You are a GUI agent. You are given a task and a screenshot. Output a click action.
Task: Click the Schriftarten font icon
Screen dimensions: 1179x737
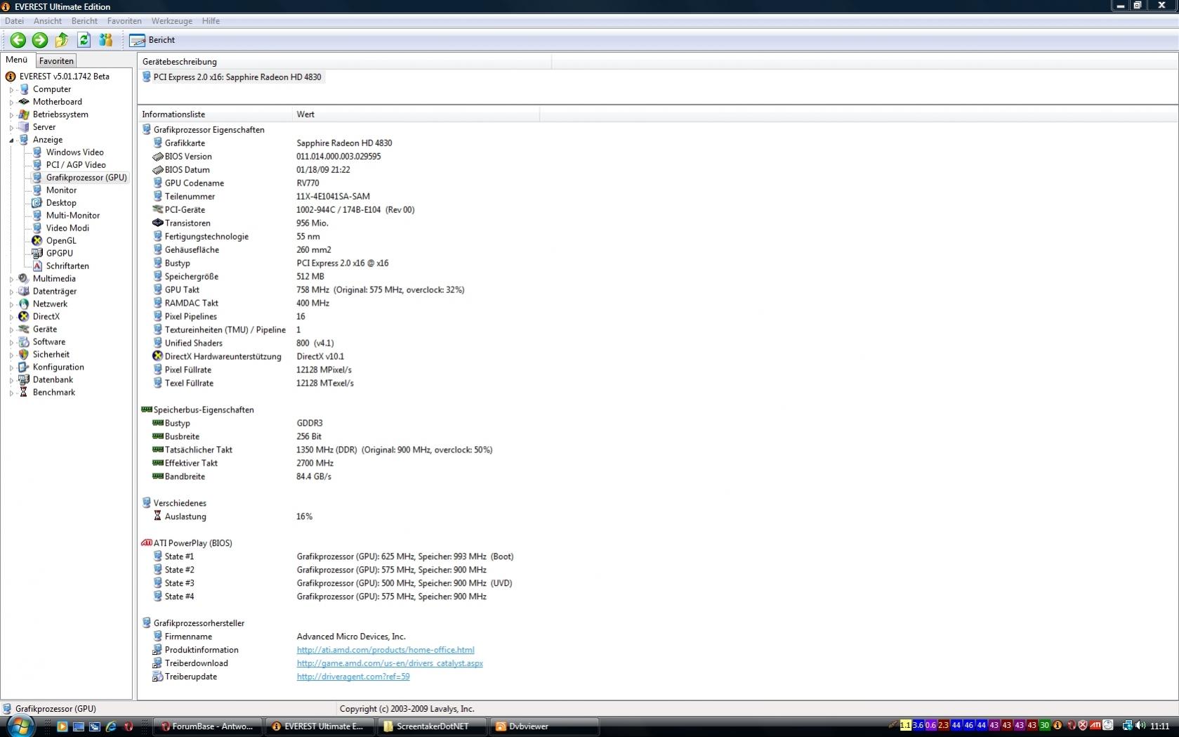click(37, 266)
